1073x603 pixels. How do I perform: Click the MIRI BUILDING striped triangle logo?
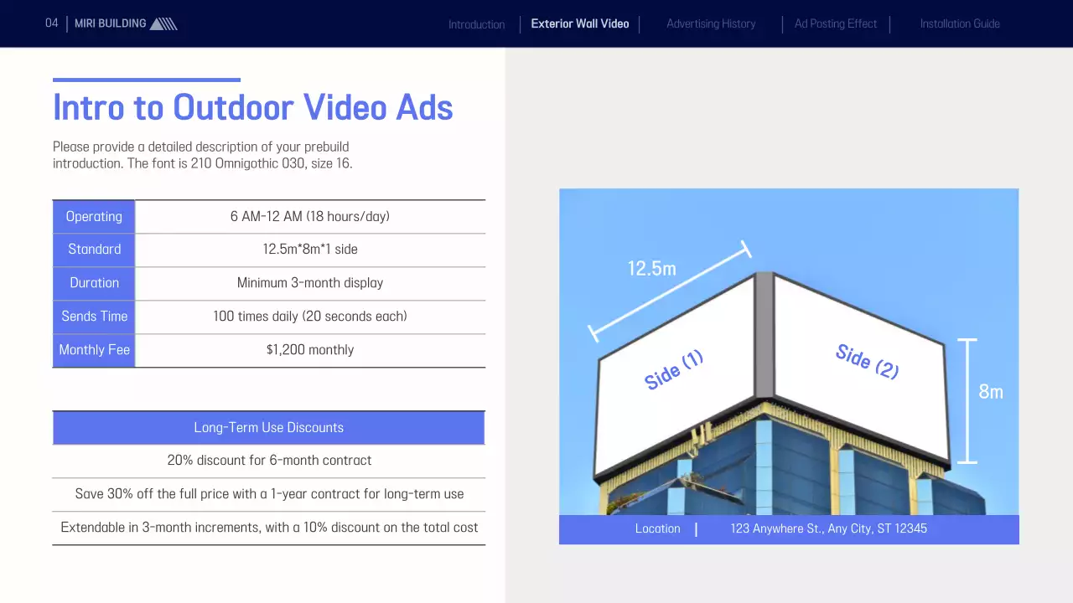point(163,23)
